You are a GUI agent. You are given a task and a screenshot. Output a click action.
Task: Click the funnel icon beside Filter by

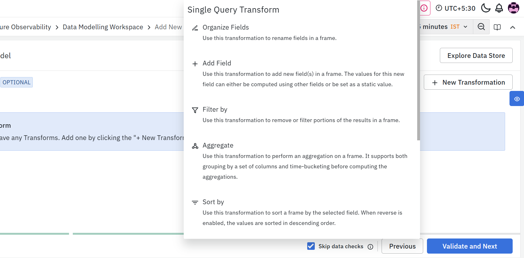click(195, 110)
